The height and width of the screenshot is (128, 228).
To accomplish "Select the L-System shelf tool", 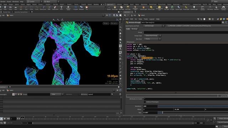I will (76, 8).
